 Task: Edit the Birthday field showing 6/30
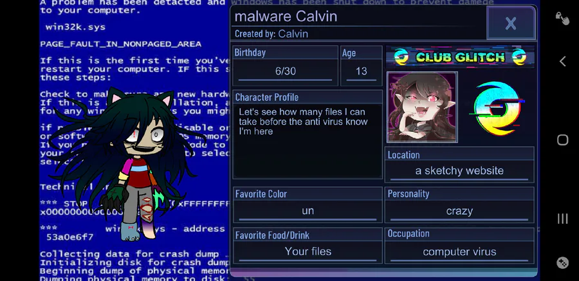click(x=286, y=71)
